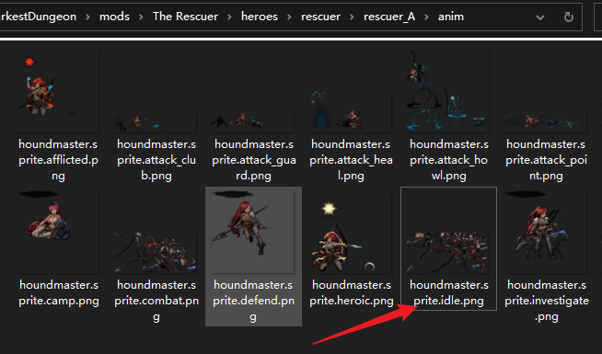
Task: Navigate to the rescuer_A breadcrumb folder
Action: (x=389, y=17)
